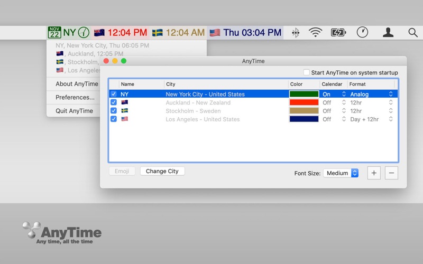Choose Quit AnyTime from the menu
423x264 pixels.
[74, 111]
